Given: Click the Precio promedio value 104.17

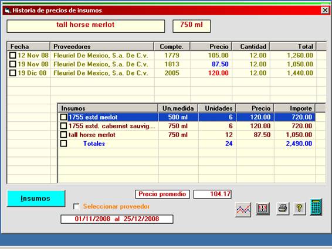Looking at the screenshot, I should (x=212, y=194).
